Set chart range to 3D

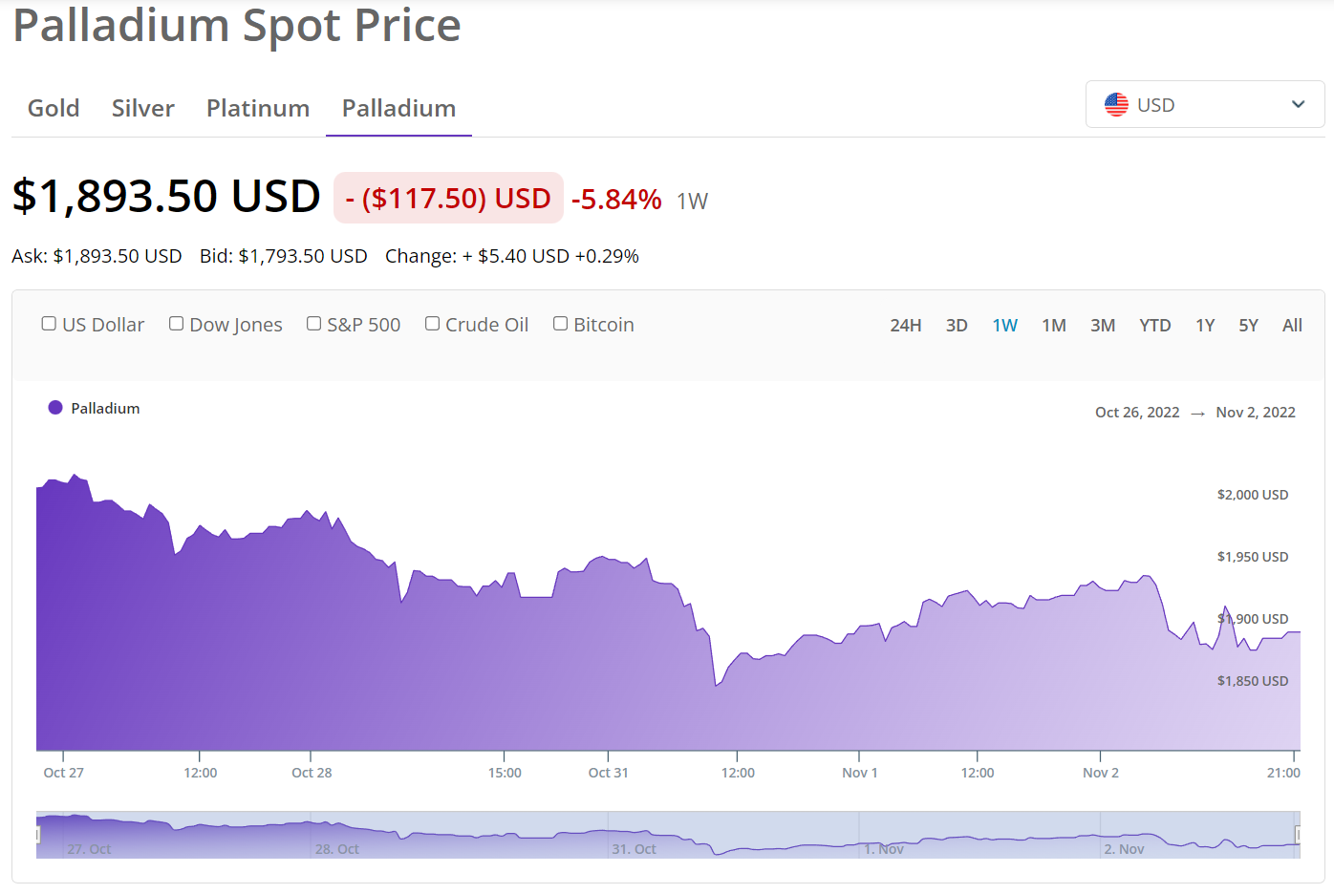[957, 325]
